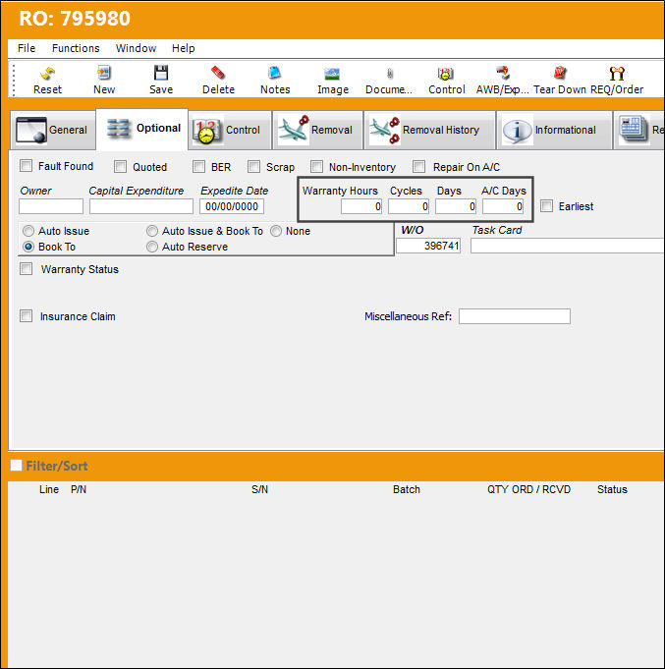Open the Window menu
This screenshot has height=669, width=665.
click(136, 48)
